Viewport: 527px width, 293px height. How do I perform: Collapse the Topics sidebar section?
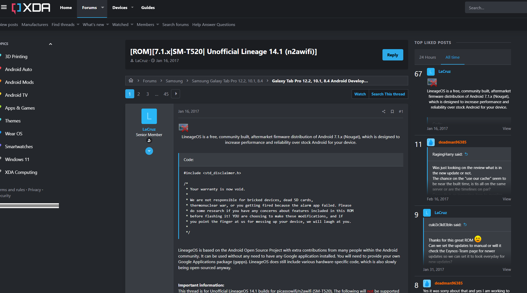[50, 44]
